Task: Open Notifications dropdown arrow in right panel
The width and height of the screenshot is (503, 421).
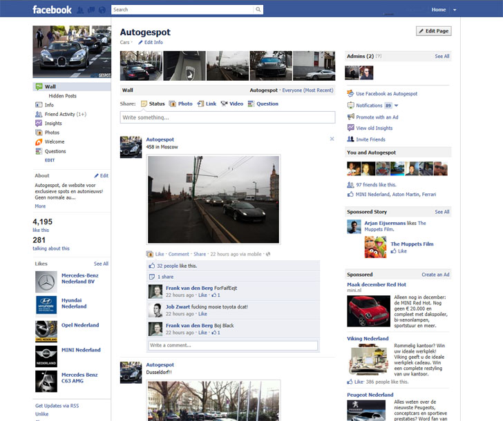Action: tap(396, 106)
